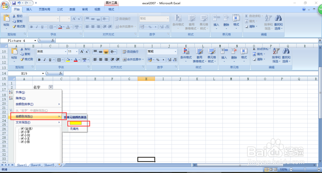Open the Name Box dropdown beside Picture 4
This screenshot has height=173, width=322.
(35, 41)
